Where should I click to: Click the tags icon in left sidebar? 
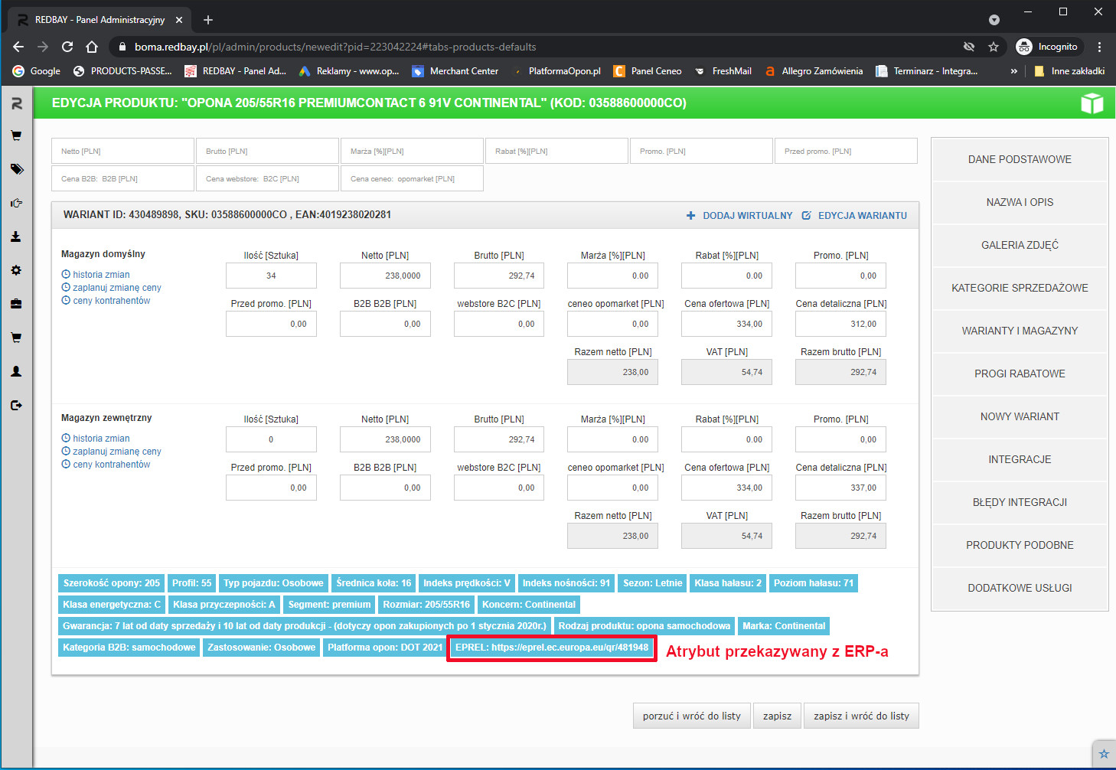point(16,169)
